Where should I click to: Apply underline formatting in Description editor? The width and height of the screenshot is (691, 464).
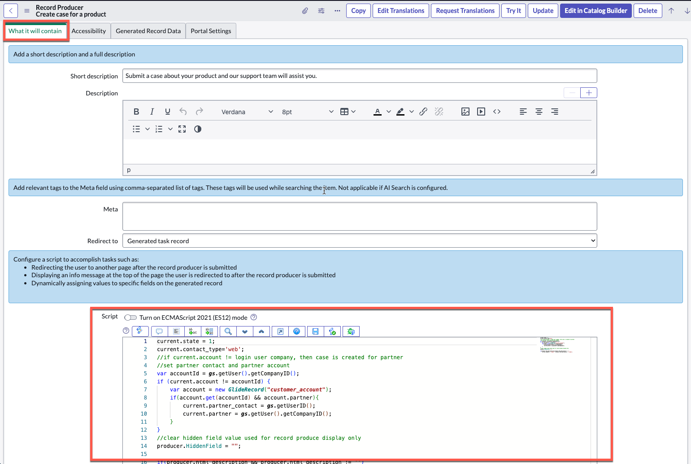167,112
